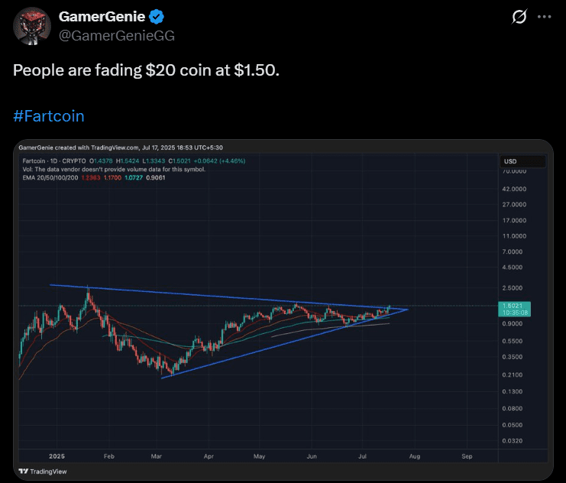The image size is (566, 483).
Task: Click the 'Fartcoin · 1D · CRYPTO' symbol label
Action: 54,161
